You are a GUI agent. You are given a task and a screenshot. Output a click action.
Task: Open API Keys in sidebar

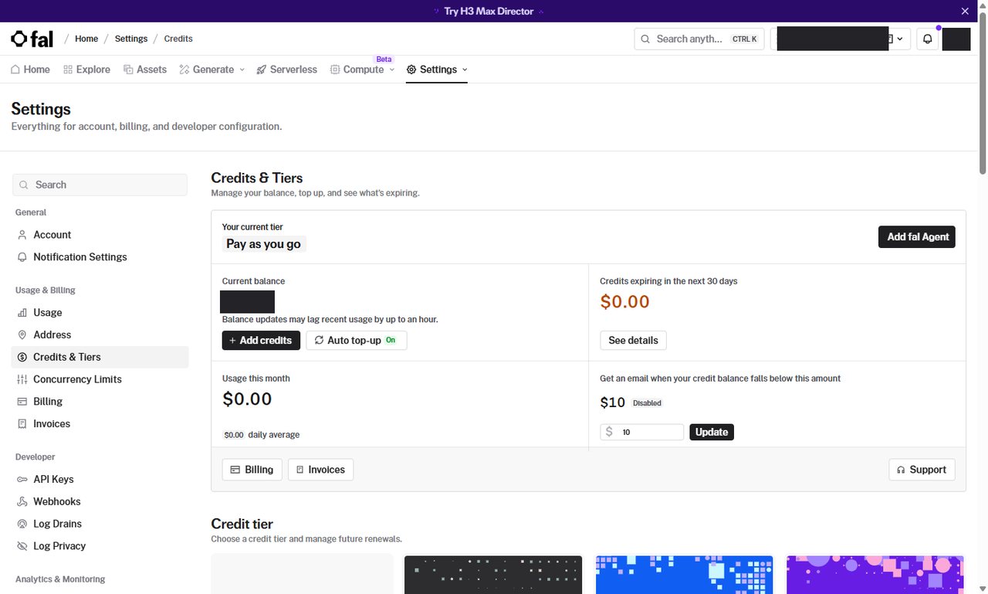click(x=100, y=480)
